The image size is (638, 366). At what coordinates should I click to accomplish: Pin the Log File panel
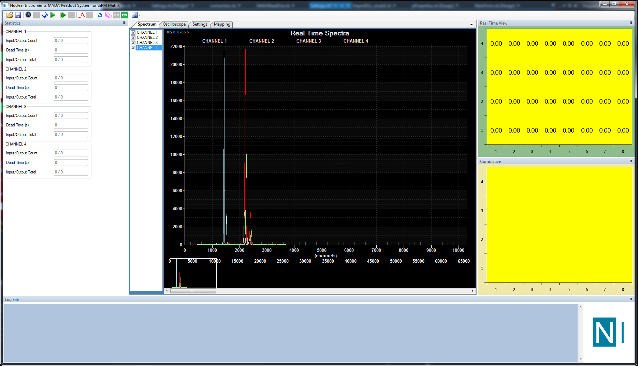(x=631, y=300)
